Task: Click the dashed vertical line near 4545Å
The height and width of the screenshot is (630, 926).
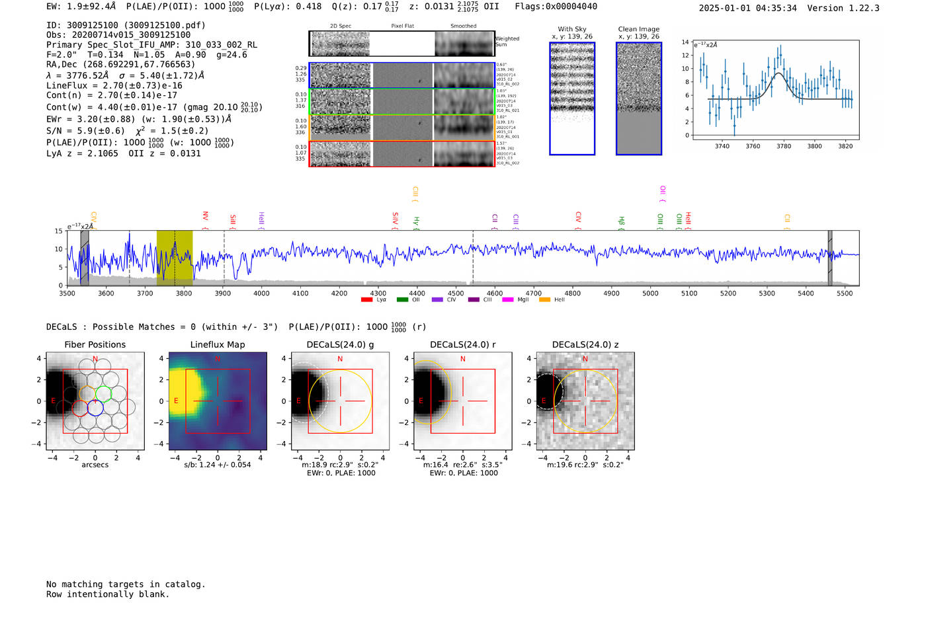Action: click(473, 258)
